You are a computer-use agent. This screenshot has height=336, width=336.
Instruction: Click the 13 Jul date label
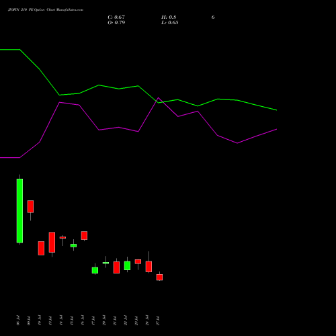[50, 321]
